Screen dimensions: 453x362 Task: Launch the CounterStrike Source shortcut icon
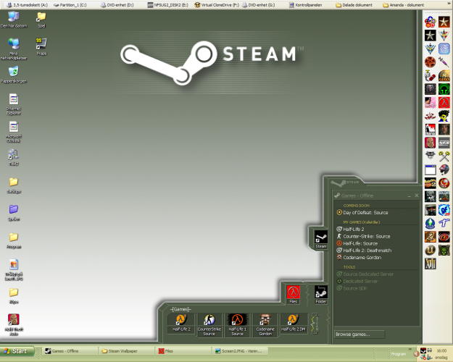[x=209, y=320]
